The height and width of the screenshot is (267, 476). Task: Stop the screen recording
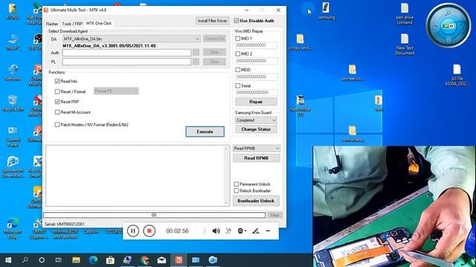tap(149, 231)
